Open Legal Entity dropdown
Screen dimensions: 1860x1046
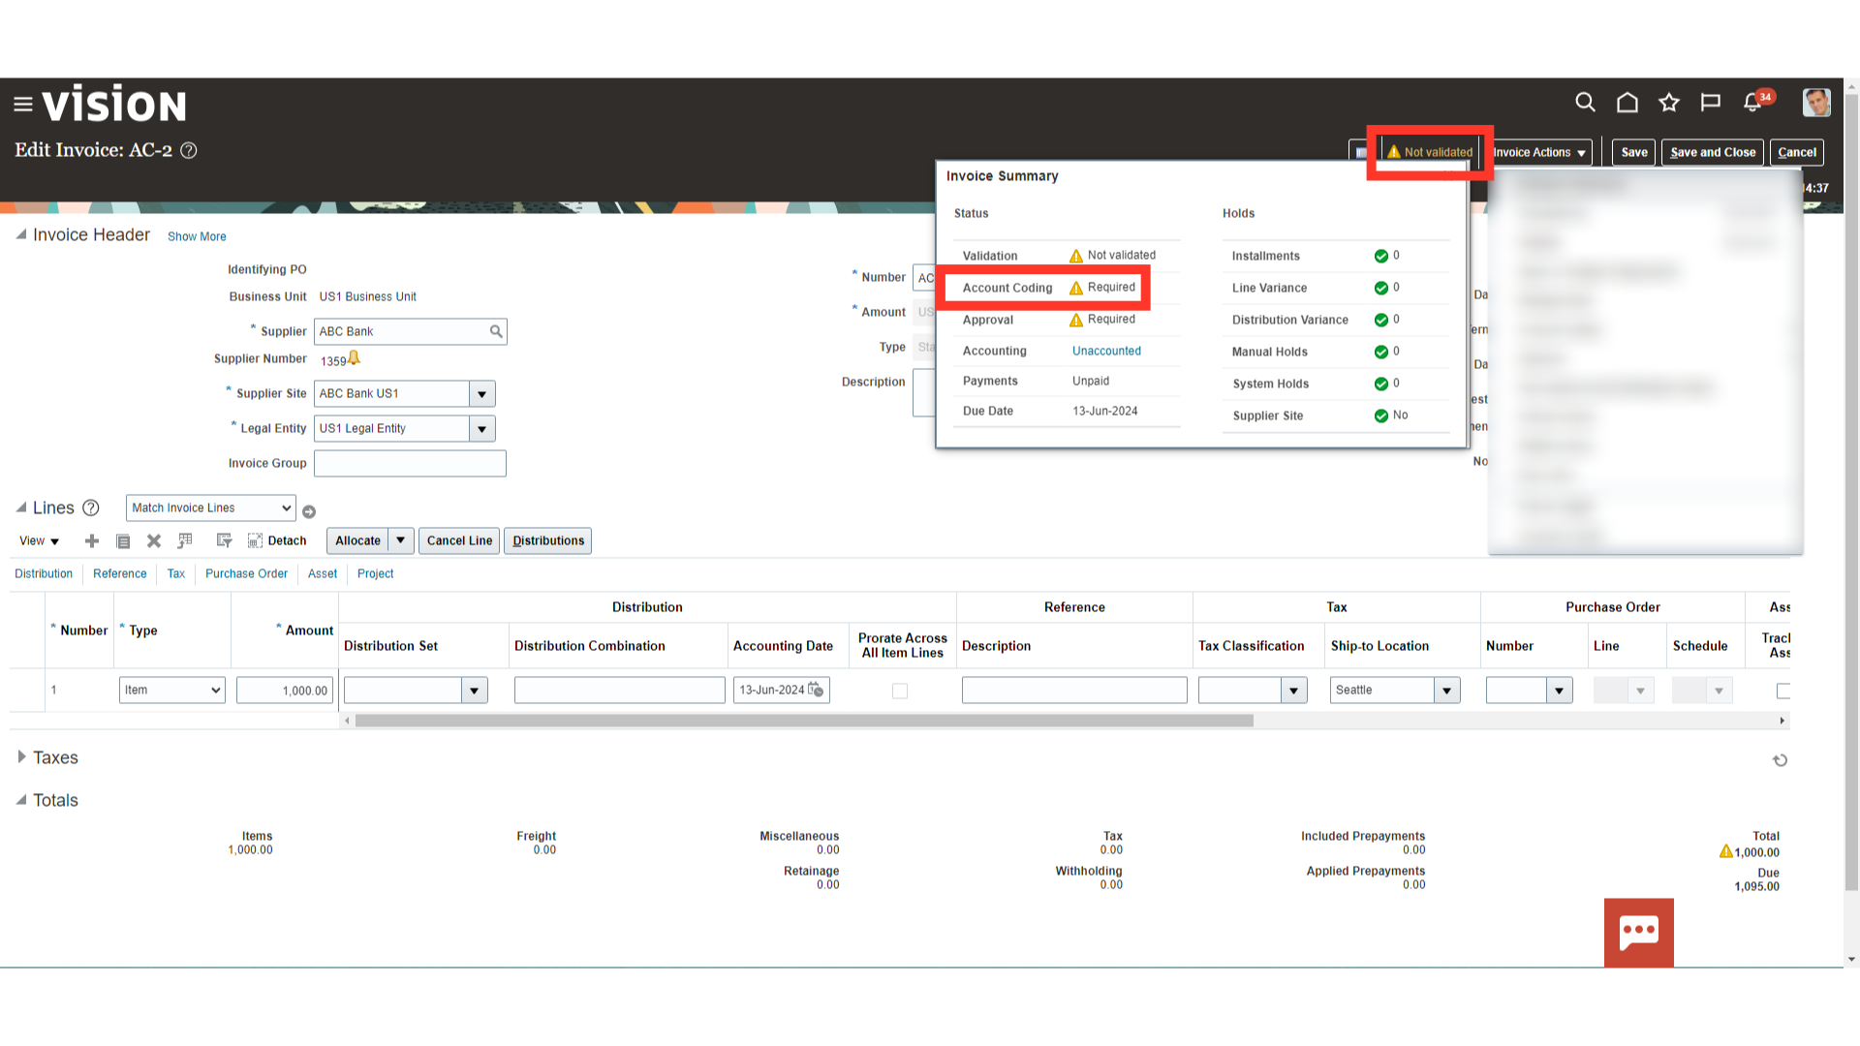[x=482, y=428]
